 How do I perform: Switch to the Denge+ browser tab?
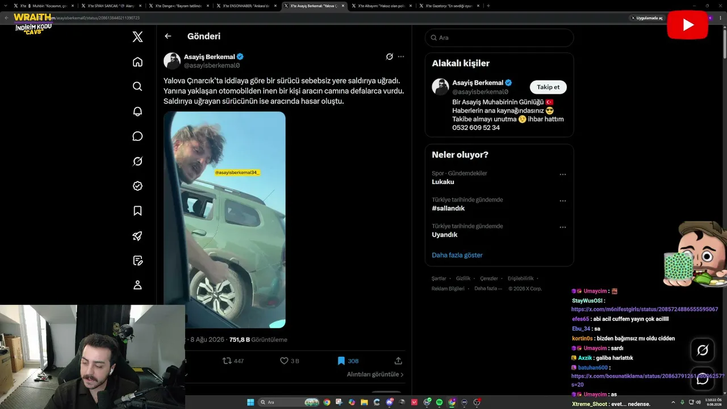click(178, 6)
